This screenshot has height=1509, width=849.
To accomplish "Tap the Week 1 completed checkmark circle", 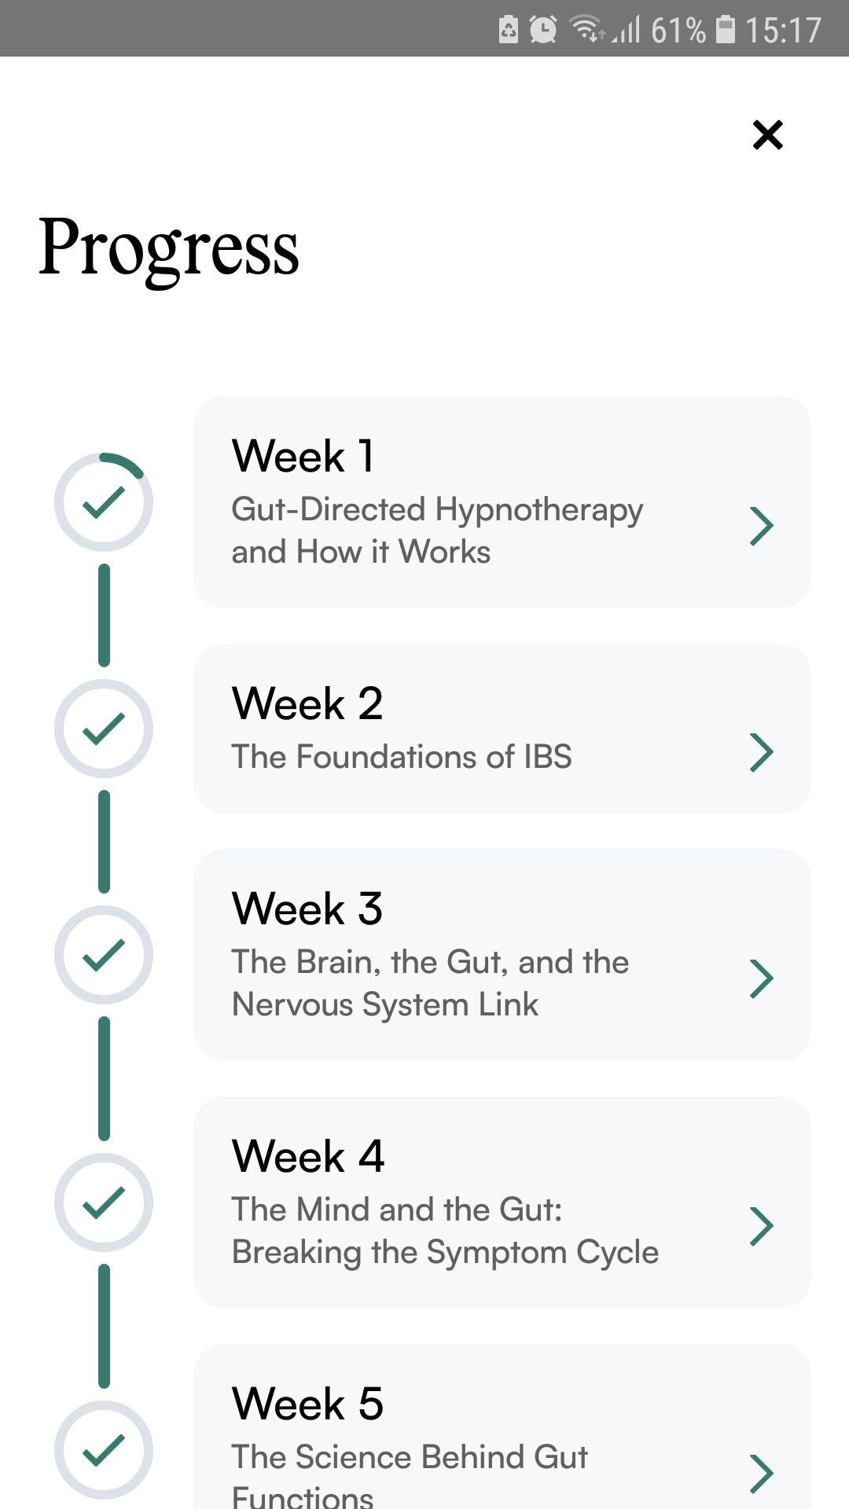I will (x=104, y=502).
